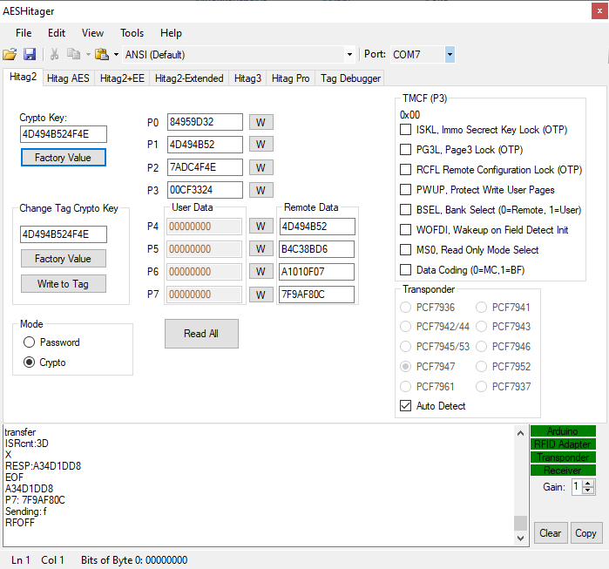Click Factory Value in Change Tag Crypto Key
This screenshot has width=609, height=569.
tap(64, 258)
